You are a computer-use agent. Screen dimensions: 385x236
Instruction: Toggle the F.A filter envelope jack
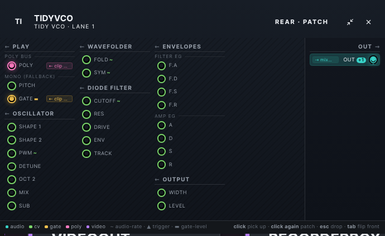click(x=161, y=66)
